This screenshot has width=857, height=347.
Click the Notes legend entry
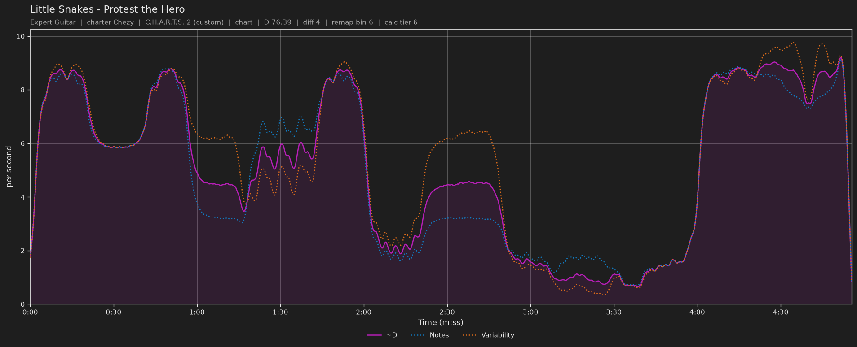click(x=430, y=335)
